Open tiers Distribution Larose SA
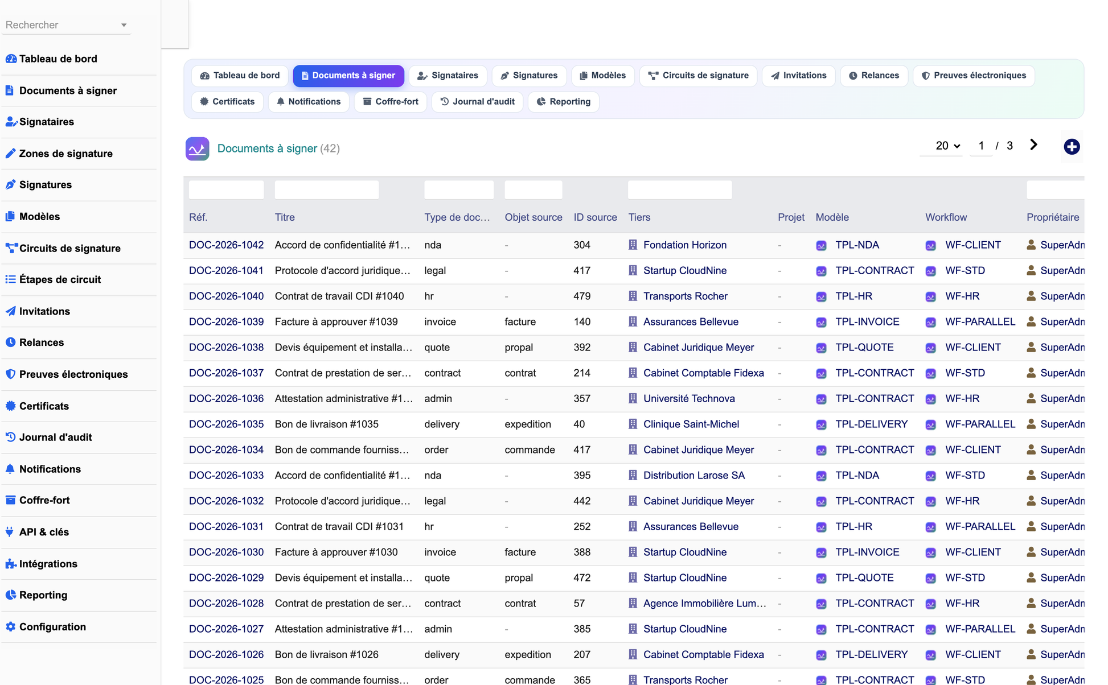 pos(694,476)
